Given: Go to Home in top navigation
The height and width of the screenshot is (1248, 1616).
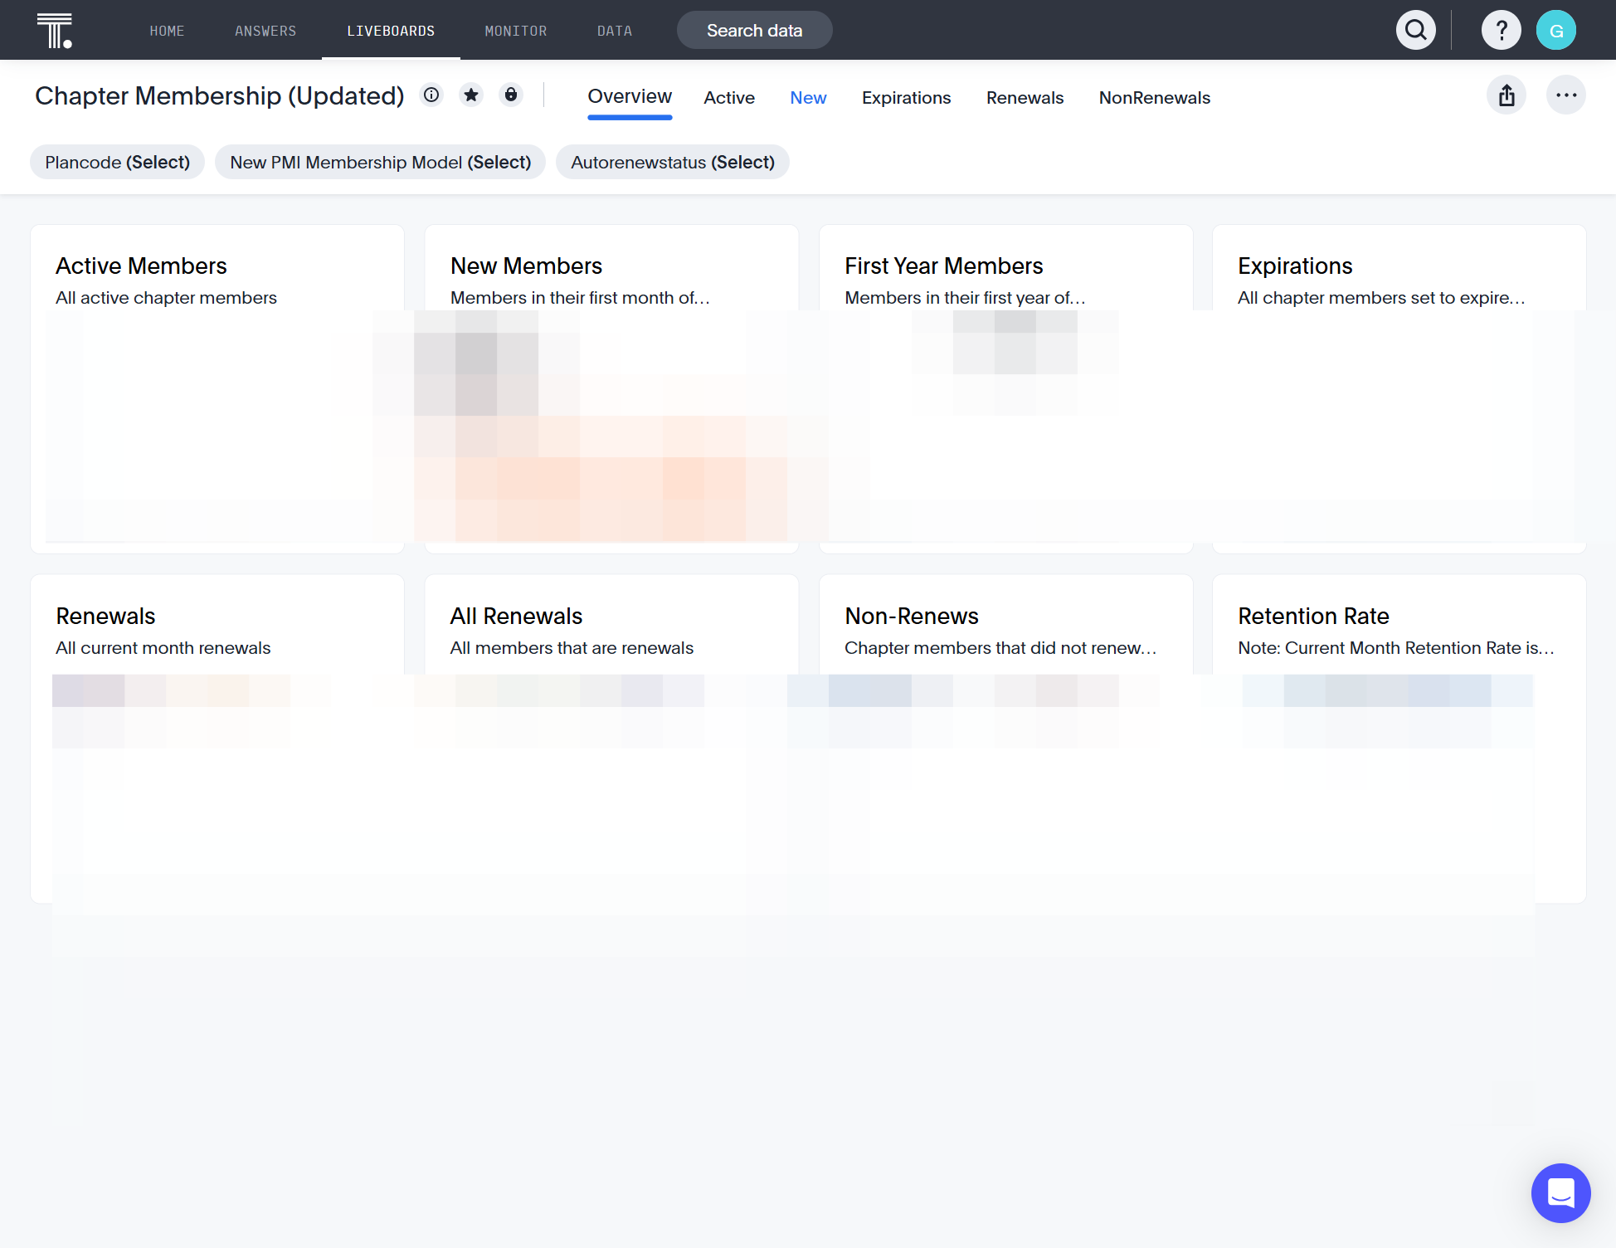Looking at the screenshot, I should [167, 31].
